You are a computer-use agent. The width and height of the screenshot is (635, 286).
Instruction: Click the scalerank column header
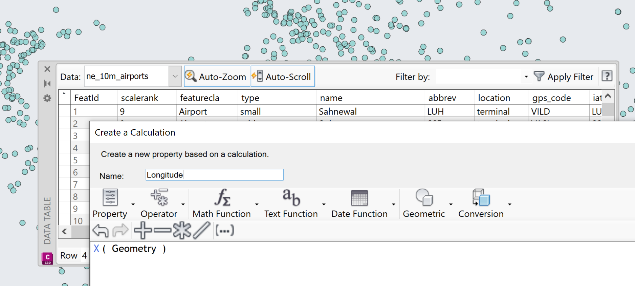139,98
